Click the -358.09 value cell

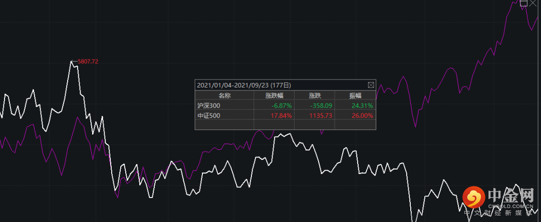point(323,105)
